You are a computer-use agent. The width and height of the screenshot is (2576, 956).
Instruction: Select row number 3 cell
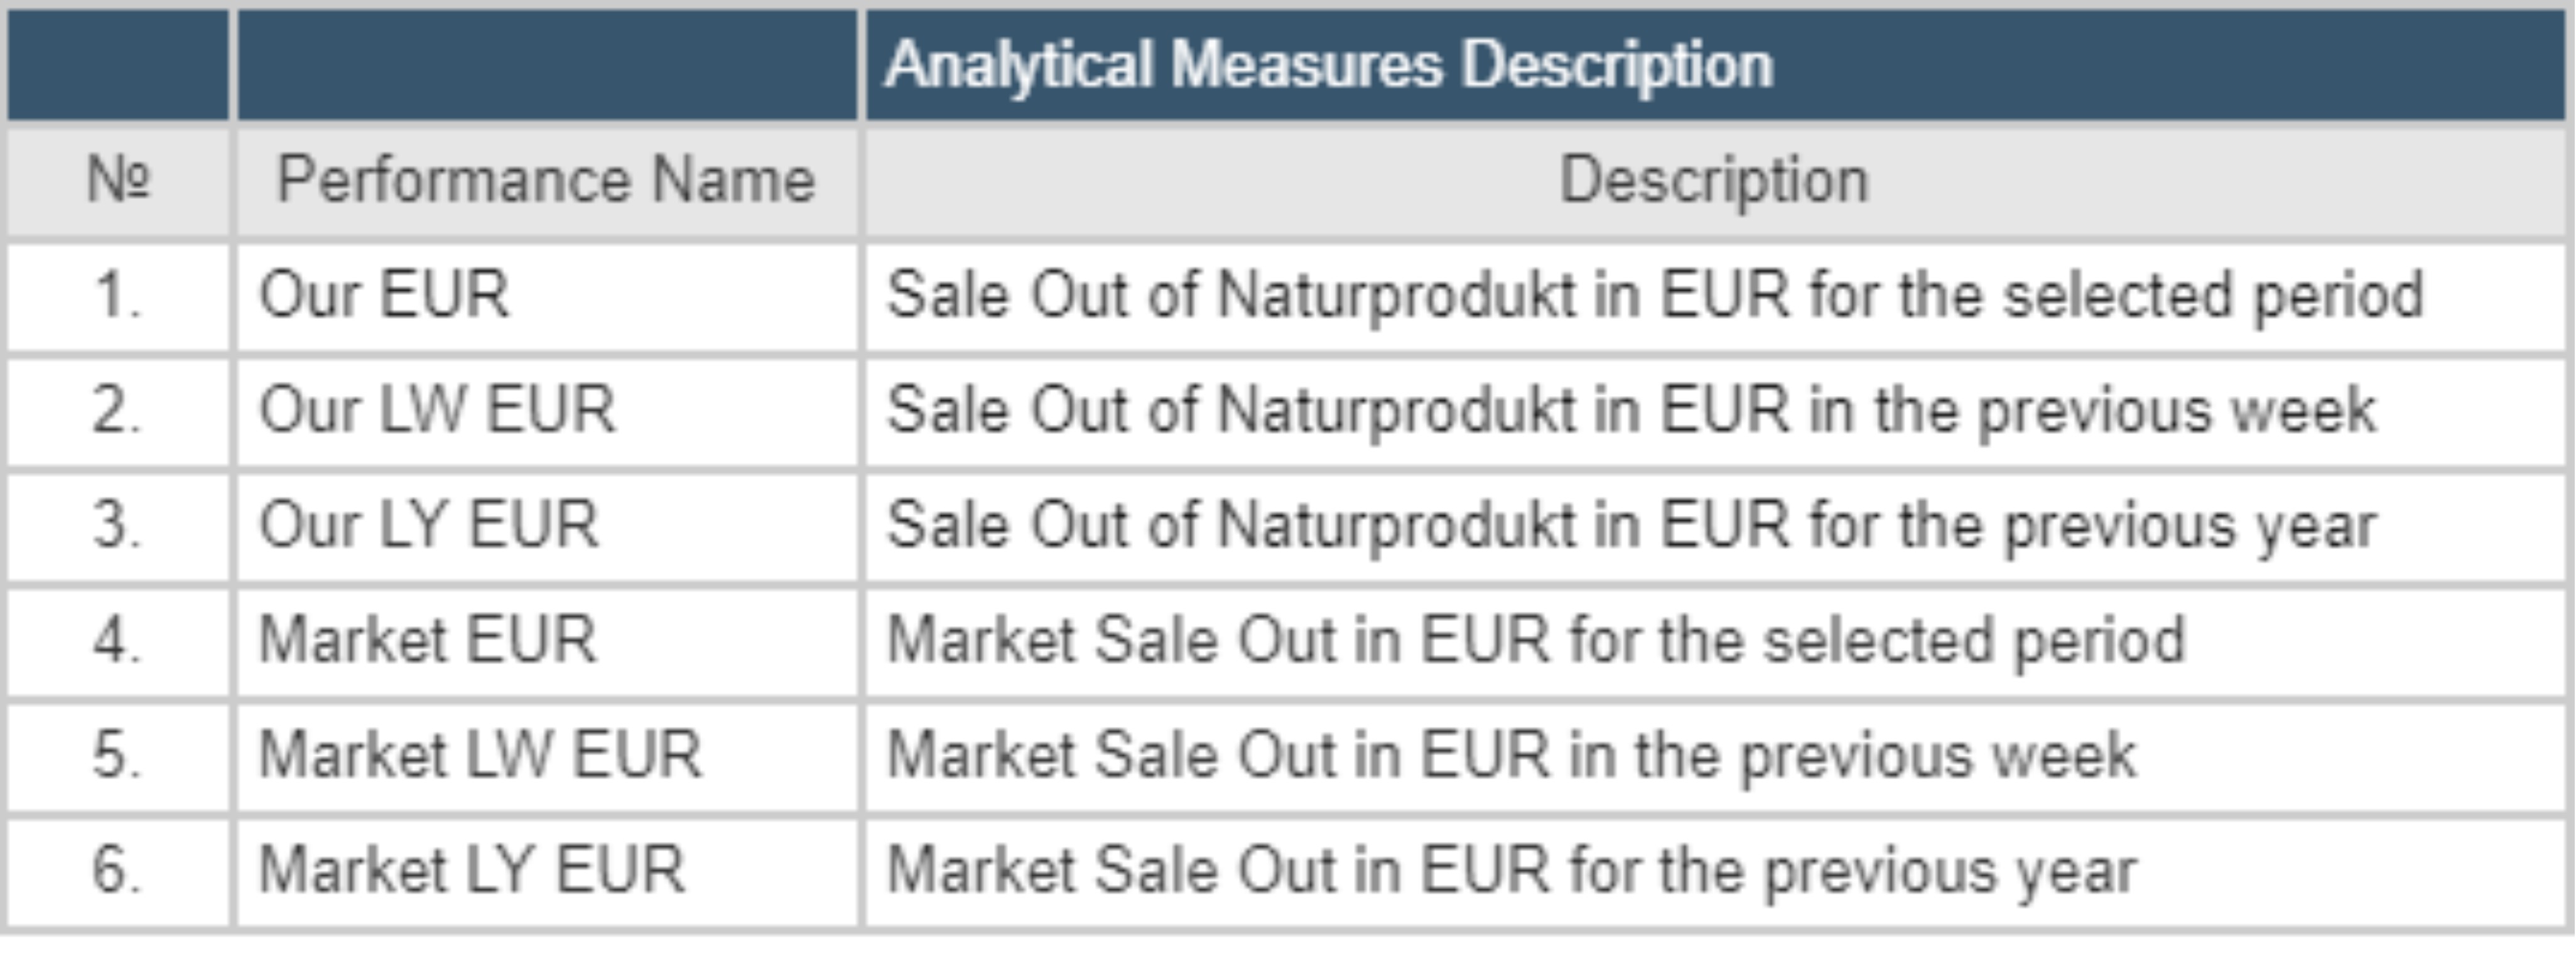click(117, 525)
